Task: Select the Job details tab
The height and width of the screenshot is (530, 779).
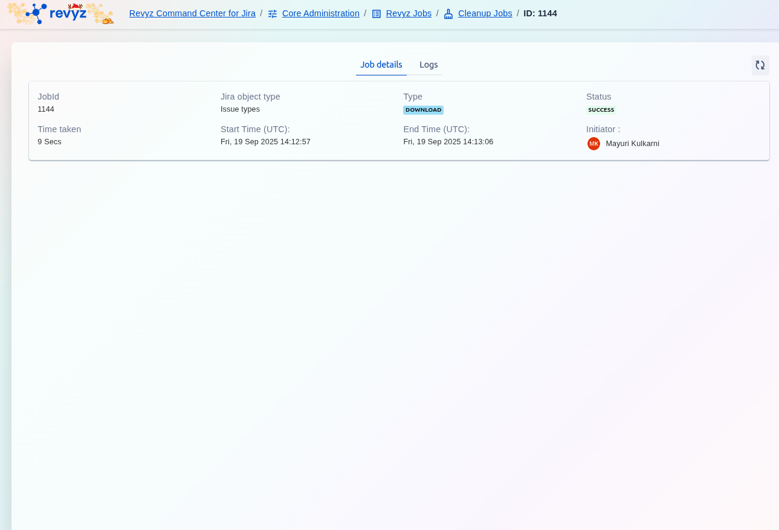Action: pos(381,65)
